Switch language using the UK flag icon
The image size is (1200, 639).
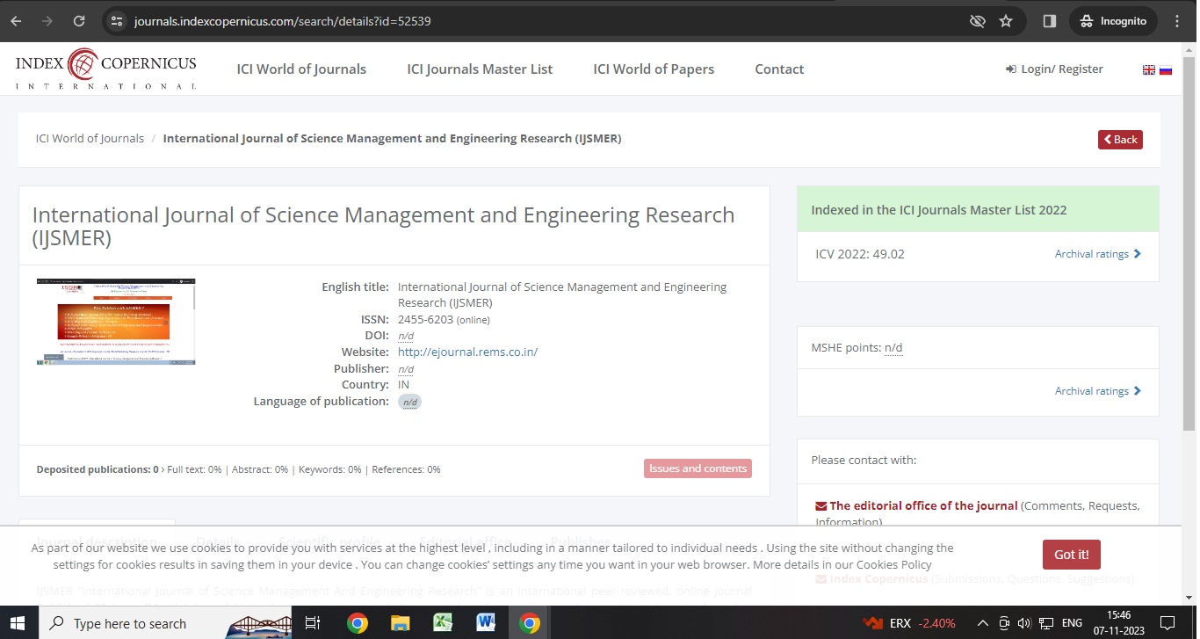pyautogui.click(x=1148, y=70)
